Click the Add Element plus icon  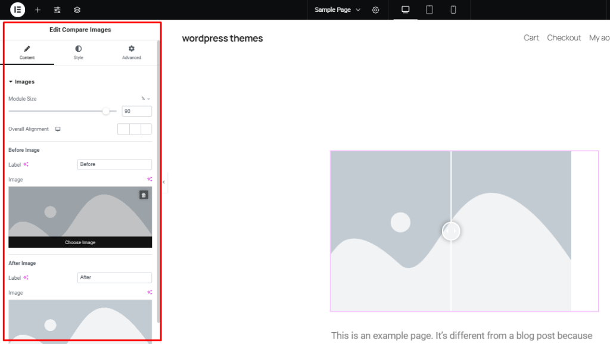coord(38,10)
